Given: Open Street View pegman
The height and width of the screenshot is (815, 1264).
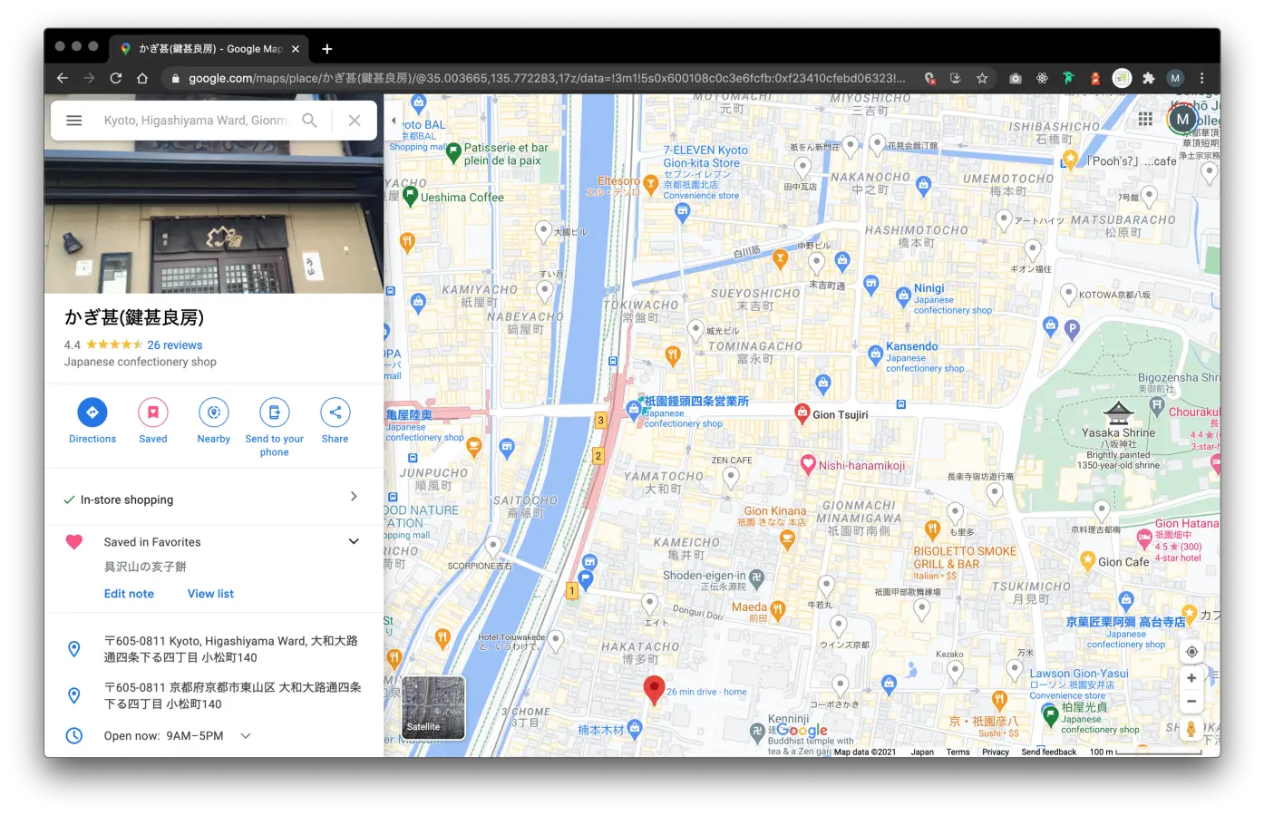Looking at the screenshot, I should [x=1191, y=730].
